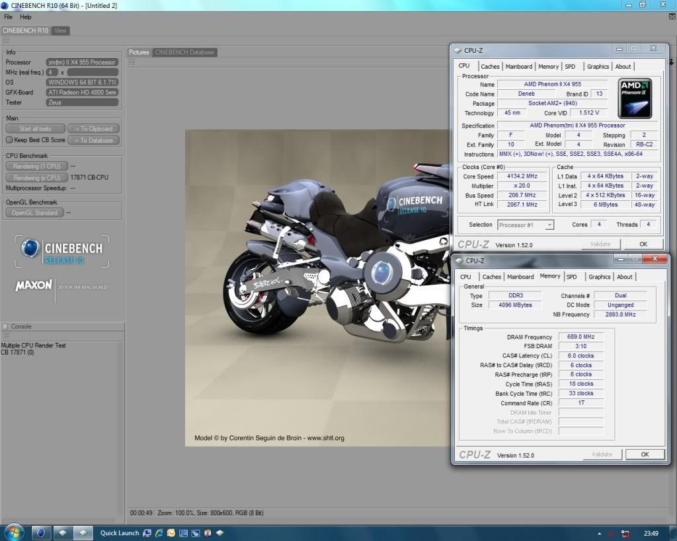The image size is (677, 541).
Task: Click the Core Speed value 4134.2 MHz
Action: [522, 176]
